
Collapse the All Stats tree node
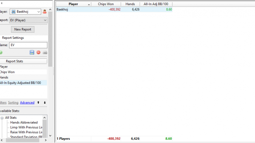2,118
